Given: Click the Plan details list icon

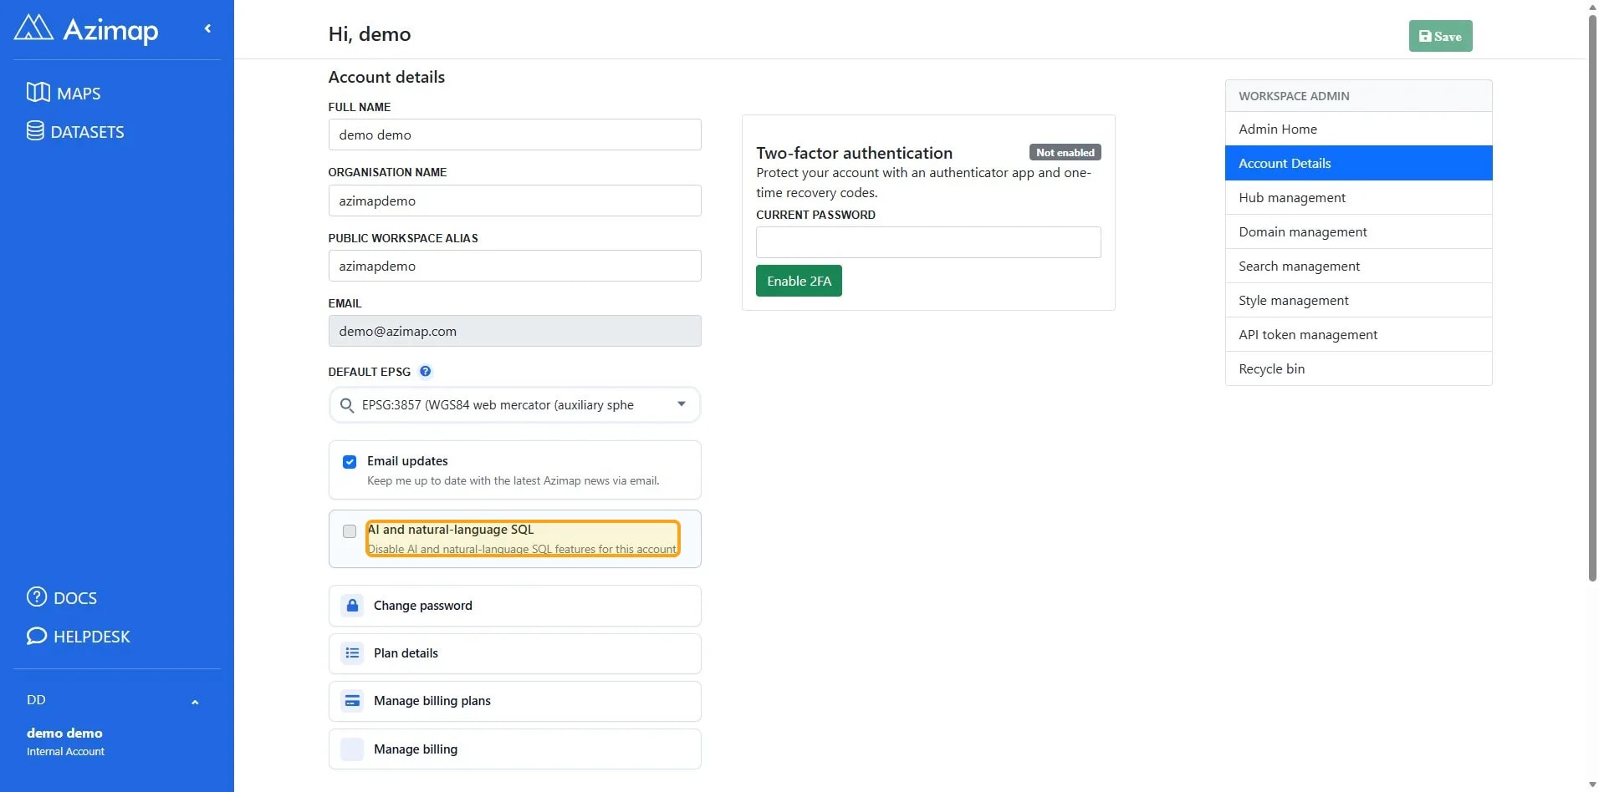Looking at the screenshot, I should pyautogui.click(x=352, y=652).
